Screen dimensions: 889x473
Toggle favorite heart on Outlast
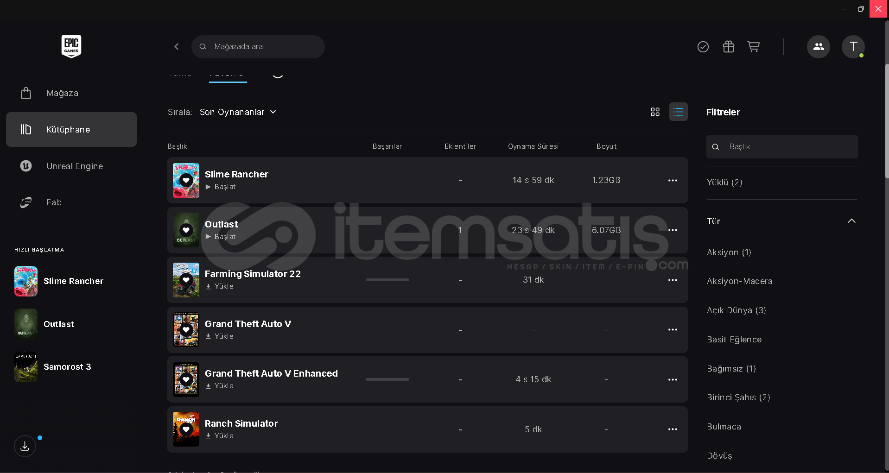click(x=186, y=230)
